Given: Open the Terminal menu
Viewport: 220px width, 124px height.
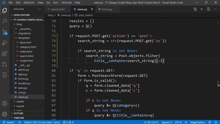Looking at the screenshot, I should point(66,2).
